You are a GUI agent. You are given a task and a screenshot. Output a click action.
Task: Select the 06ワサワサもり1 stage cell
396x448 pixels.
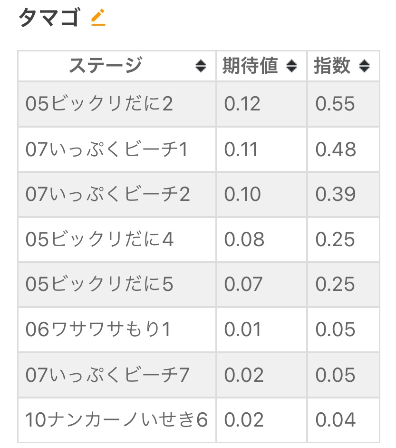98,329
